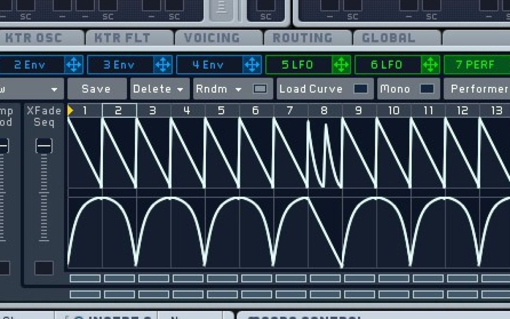Select step 10 in the sequencer header
The width and height of the screenshot is (510, 319).
click(393, 110)
